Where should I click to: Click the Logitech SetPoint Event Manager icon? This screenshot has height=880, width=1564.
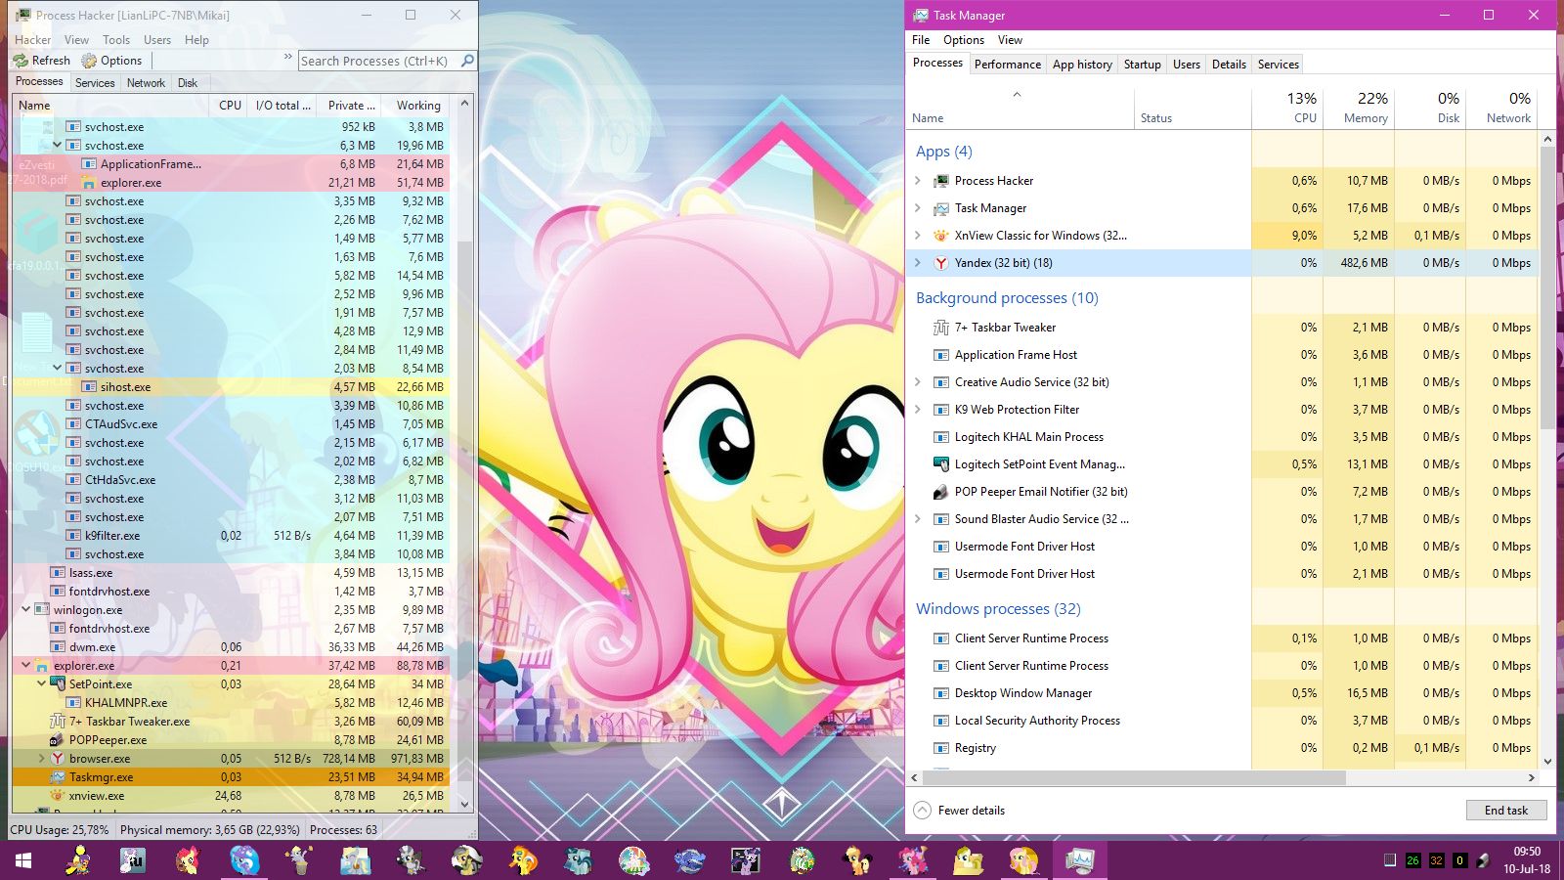click(x=940, y=464)
